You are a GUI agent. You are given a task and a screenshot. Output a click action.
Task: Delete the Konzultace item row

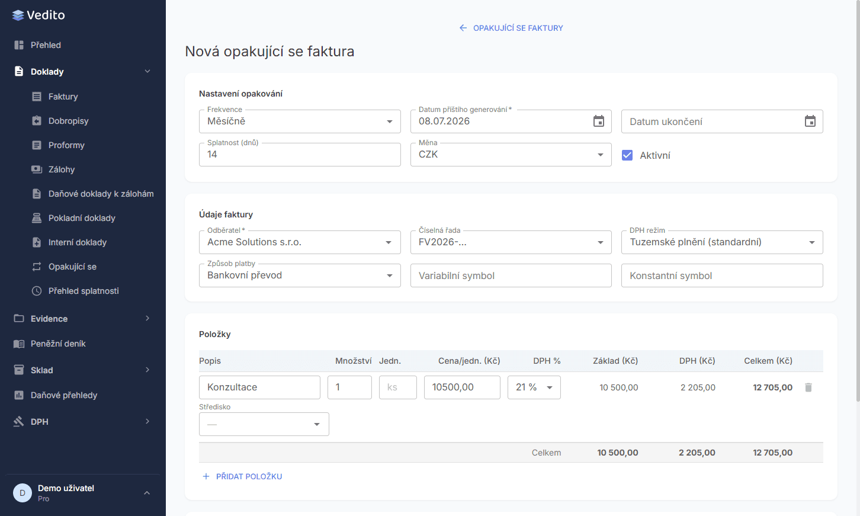(808, 387)
